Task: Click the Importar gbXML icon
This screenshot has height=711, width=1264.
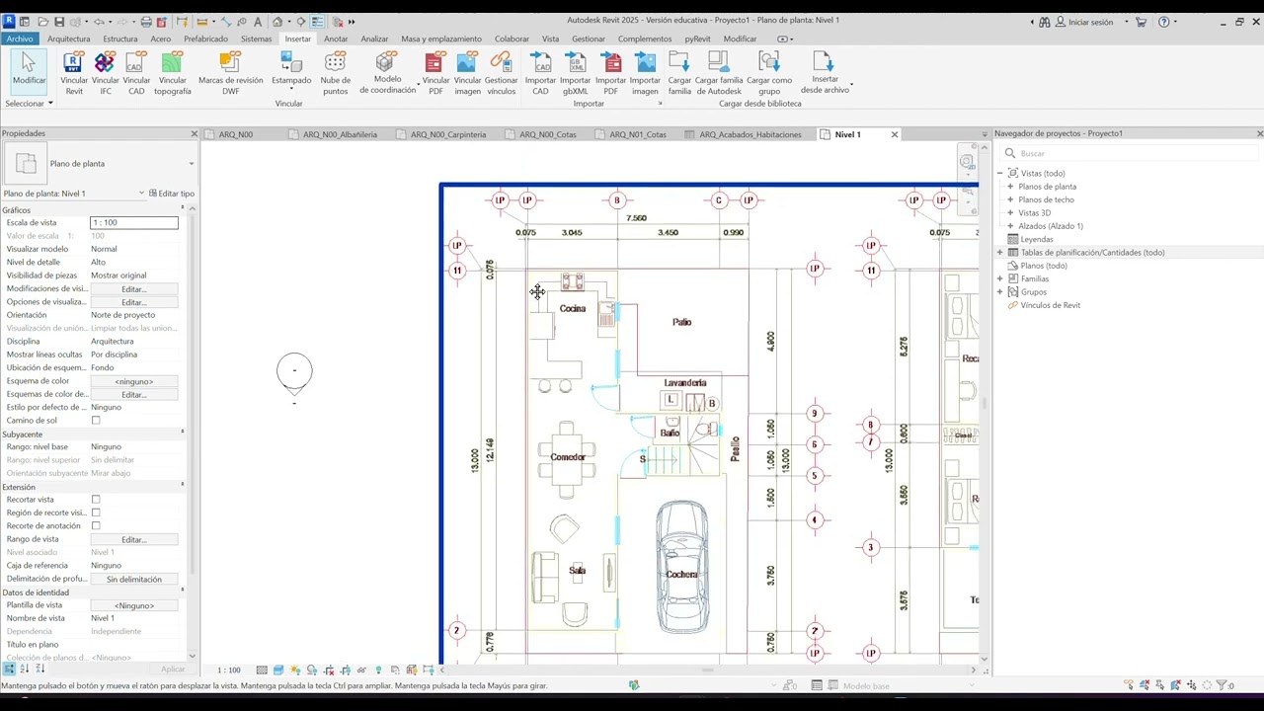Action: pos(575,74)
